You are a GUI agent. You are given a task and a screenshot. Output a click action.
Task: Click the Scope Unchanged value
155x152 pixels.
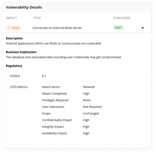(91, 114)
